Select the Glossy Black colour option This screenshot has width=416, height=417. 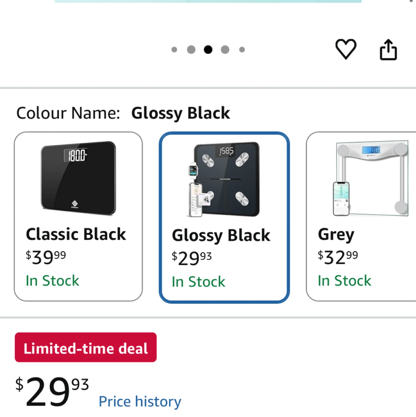tap(224, 217)
